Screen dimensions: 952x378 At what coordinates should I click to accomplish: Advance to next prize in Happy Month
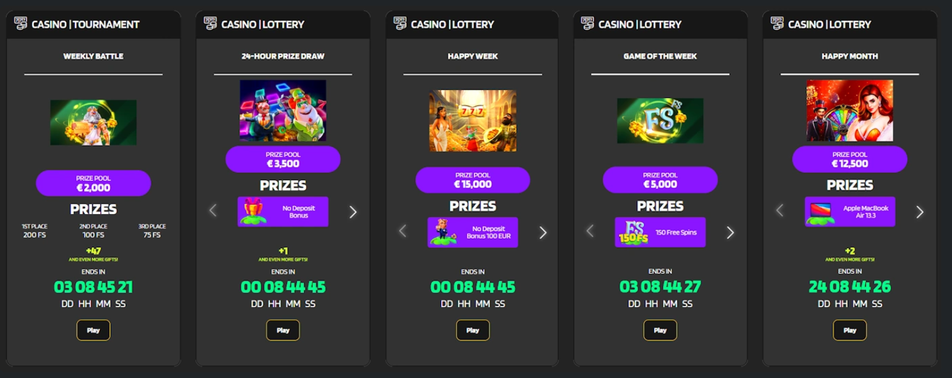[920, 212]
